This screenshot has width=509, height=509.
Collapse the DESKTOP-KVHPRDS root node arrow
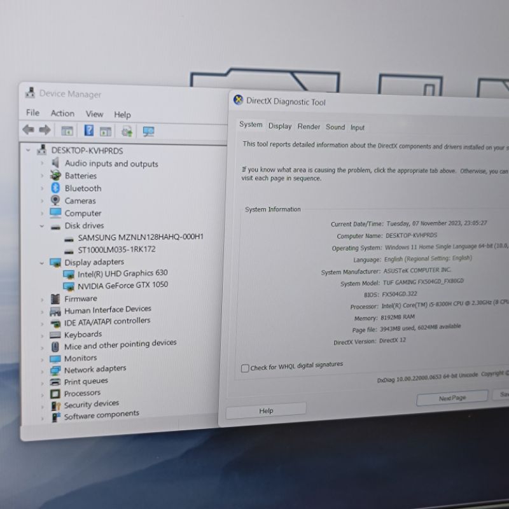[x=29, y=150]
